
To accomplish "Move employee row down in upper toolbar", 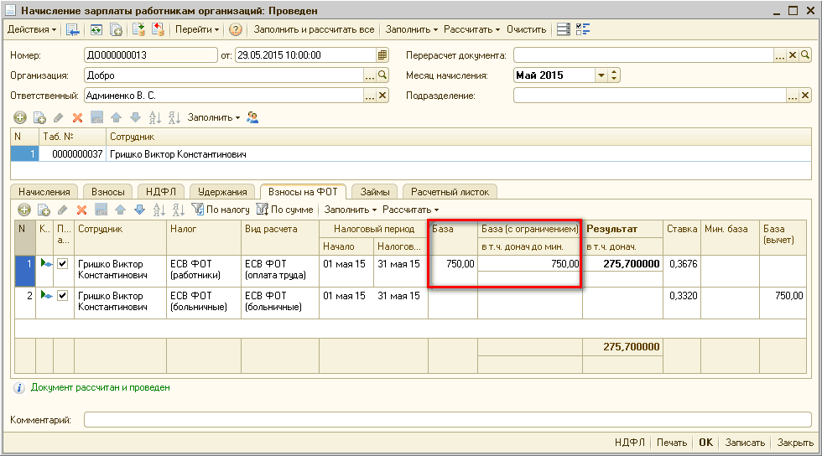I will click(x=135, y=117).
